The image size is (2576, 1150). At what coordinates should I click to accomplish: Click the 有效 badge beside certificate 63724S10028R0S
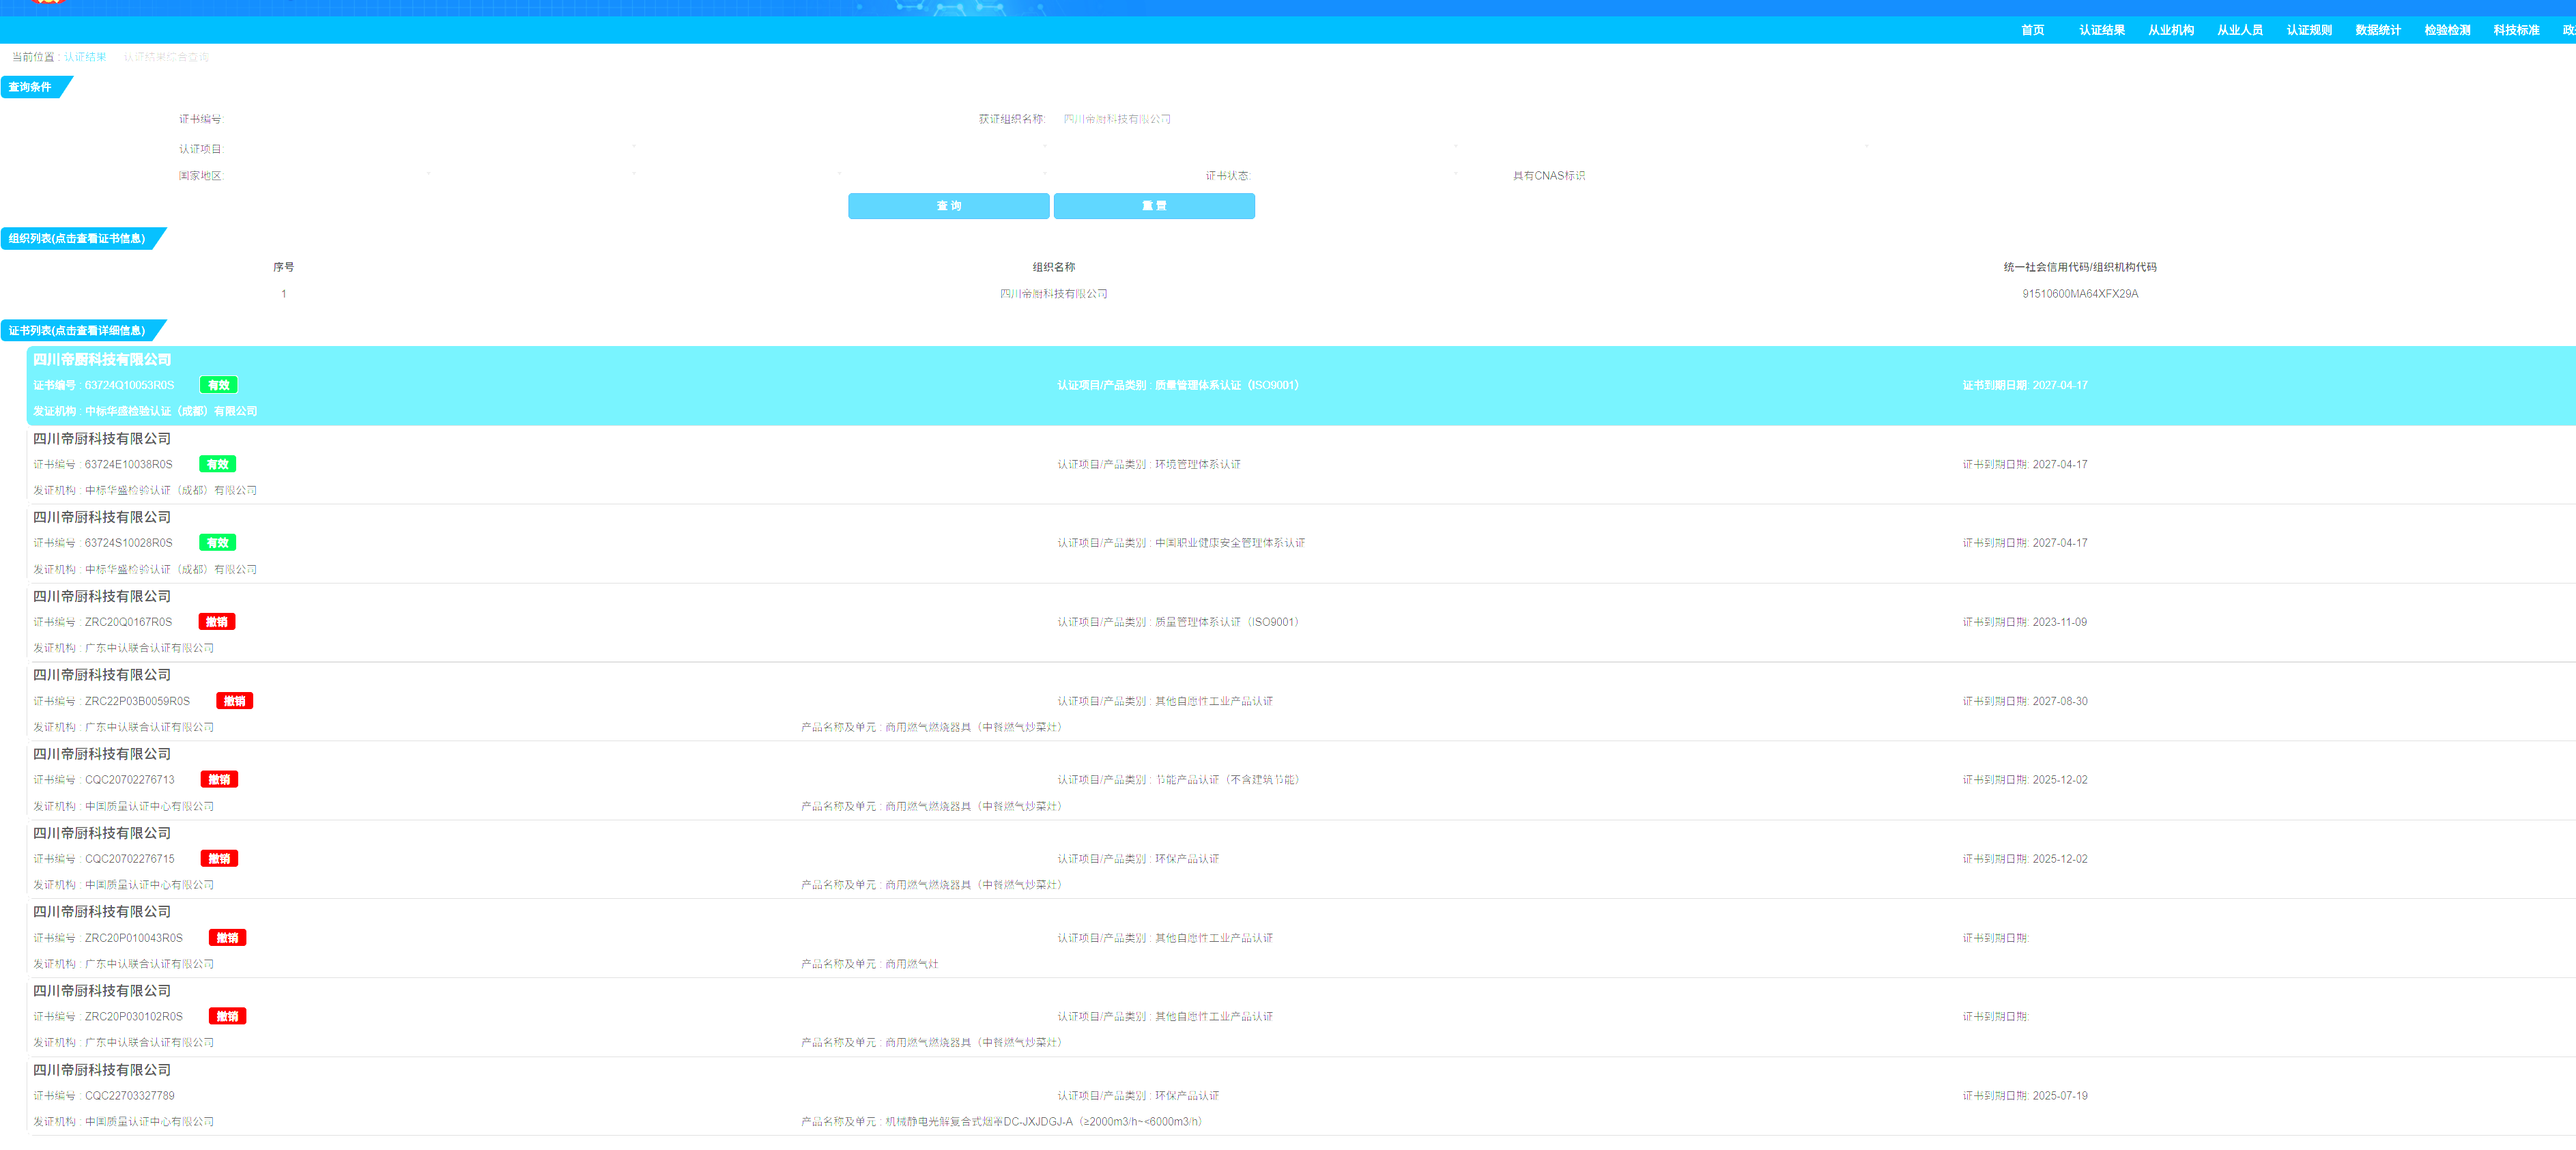click(x=218, y=543)
